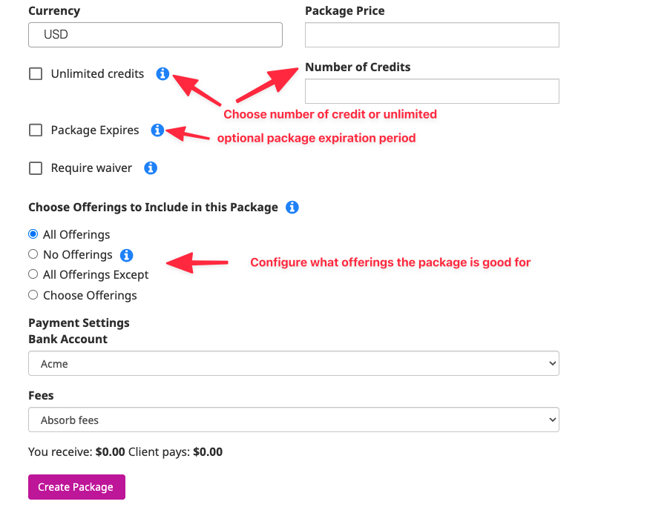This screenshot has height=510, width=647.
Task: Enable the Unlimited credits checkbox
Action: click(x=36, y=74)
